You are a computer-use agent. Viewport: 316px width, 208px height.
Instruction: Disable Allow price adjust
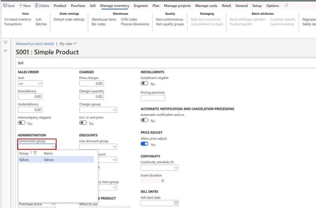click(x=144, y=144)
